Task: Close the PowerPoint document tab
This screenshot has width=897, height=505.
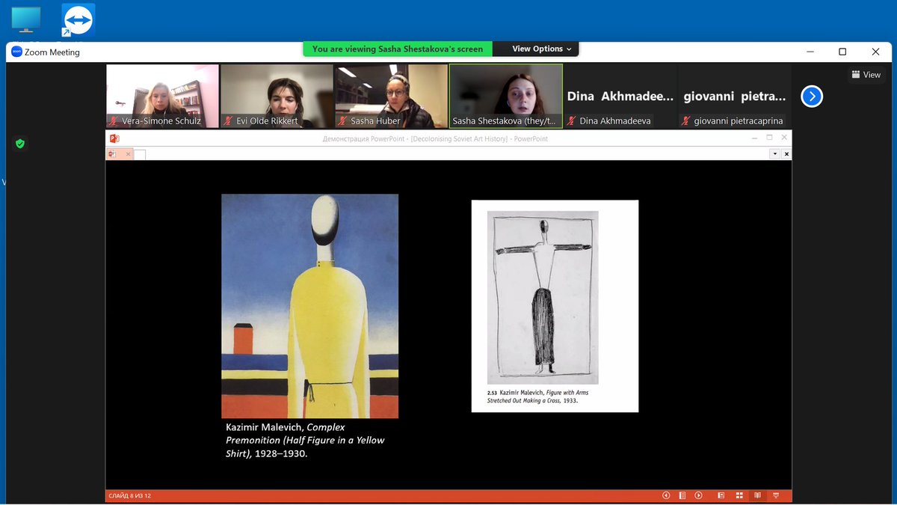Action: click(128, 154)
